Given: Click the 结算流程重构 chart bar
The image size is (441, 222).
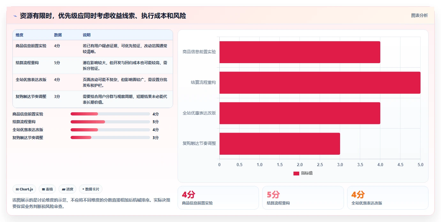Looking at the screenshot, I should (320, 83).
